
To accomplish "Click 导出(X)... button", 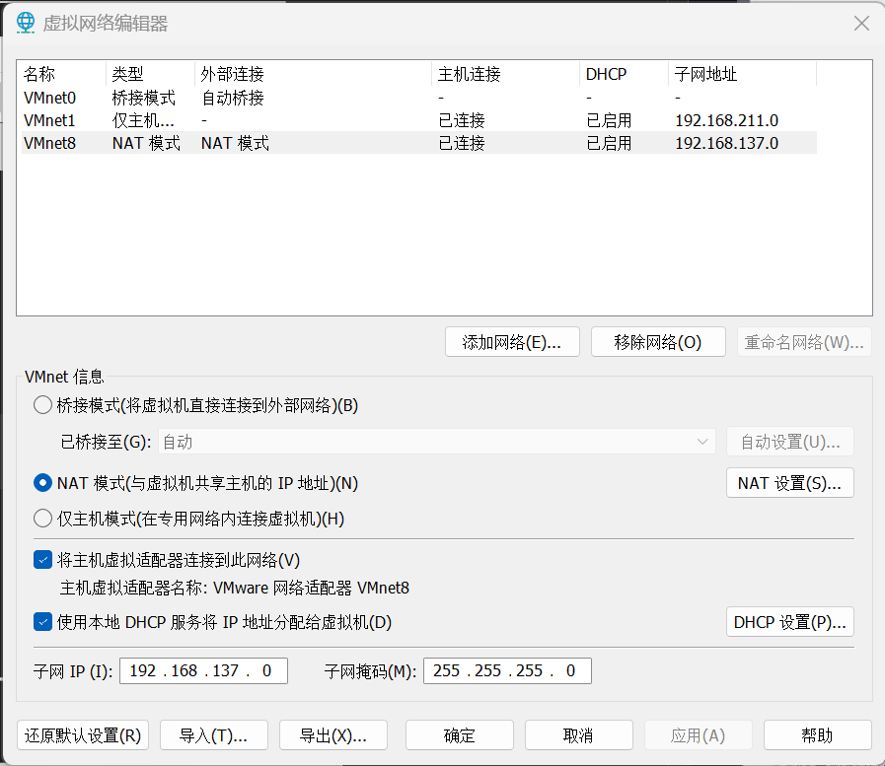I will click(x=333, y=735).
